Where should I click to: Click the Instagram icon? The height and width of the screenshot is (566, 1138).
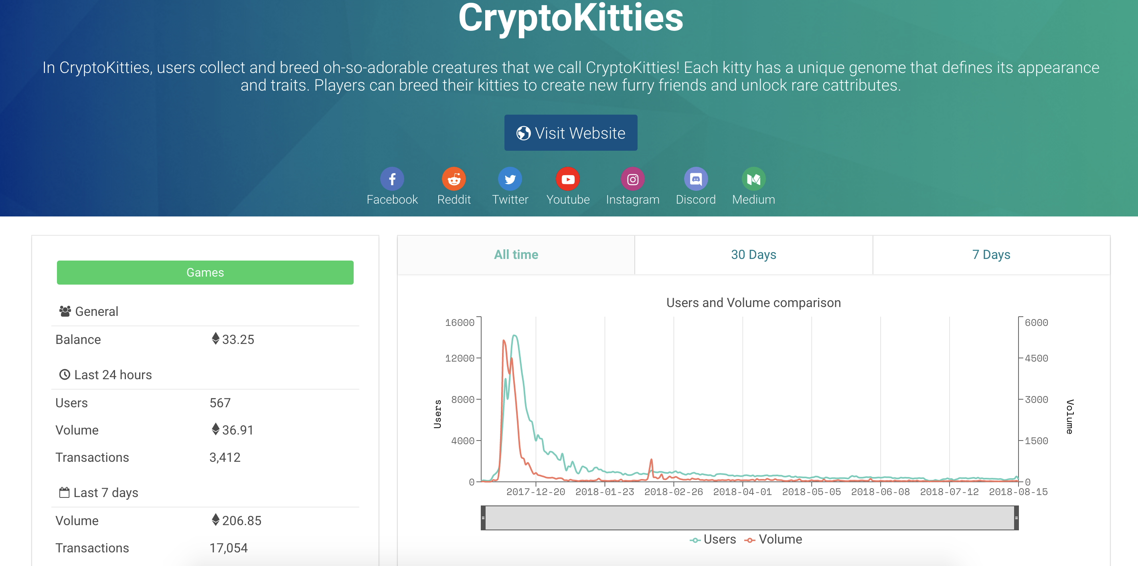coord(633,179)
